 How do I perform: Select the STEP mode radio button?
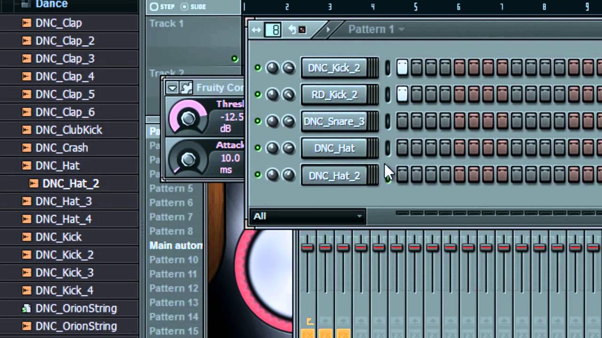click(154, 7)
